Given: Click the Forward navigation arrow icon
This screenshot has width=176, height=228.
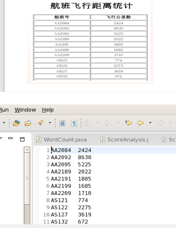Looking at the screenshot, I should pyautogui.click(x=160, y=123).
